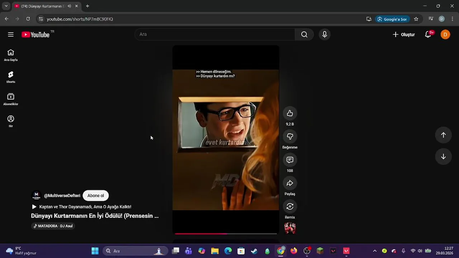
Task: Go to next Short with down arrow
Action: point(443,157)
